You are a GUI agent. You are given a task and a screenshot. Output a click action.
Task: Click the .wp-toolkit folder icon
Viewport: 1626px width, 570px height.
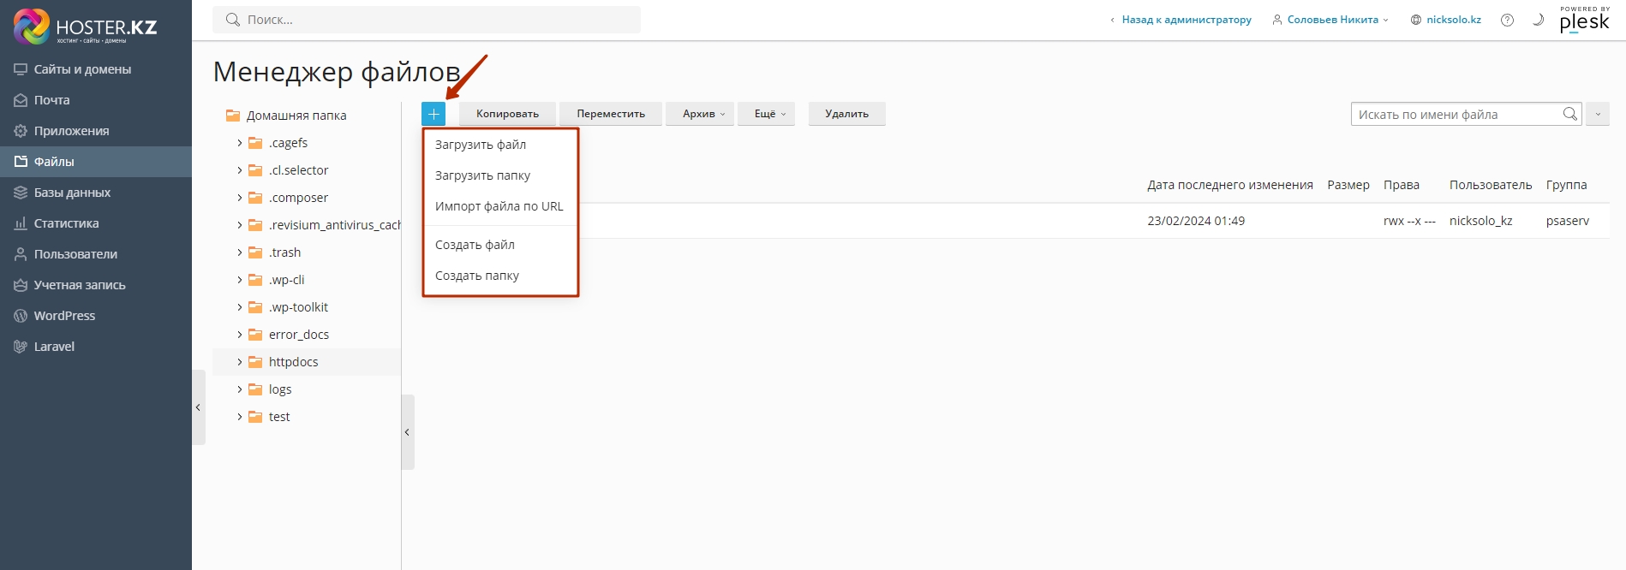255,307
